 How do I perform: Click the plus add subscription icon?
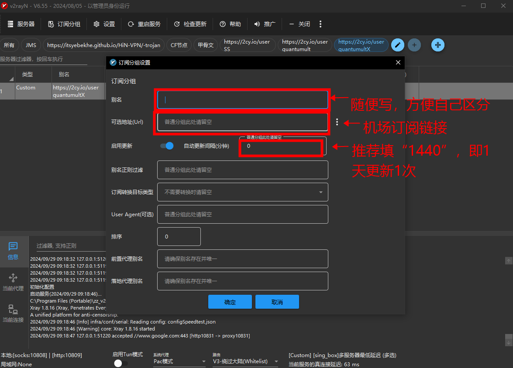point(414,45)
